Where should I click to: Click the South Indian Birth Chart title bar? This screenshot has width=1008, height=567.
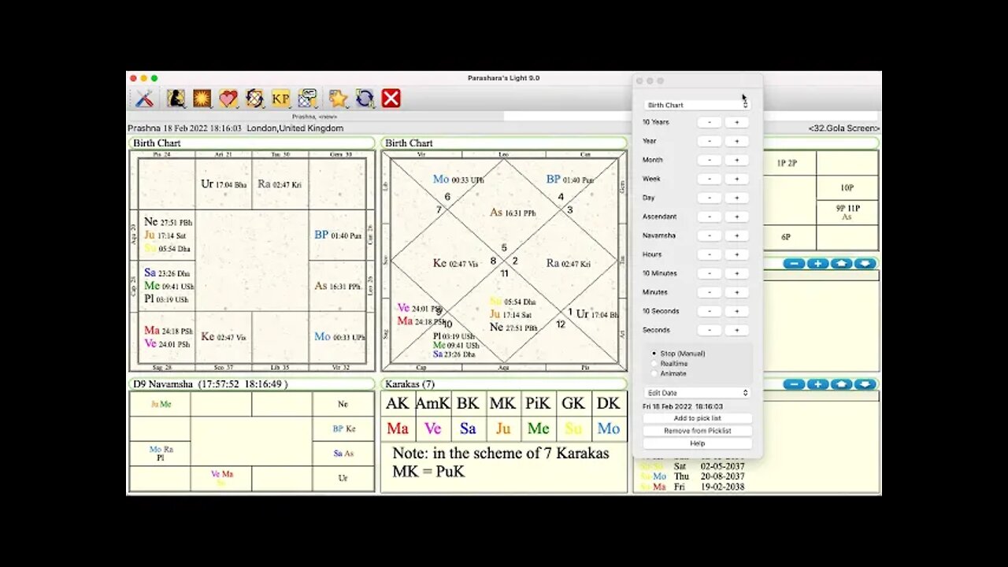pyautogui.click(x=252, y=143)
